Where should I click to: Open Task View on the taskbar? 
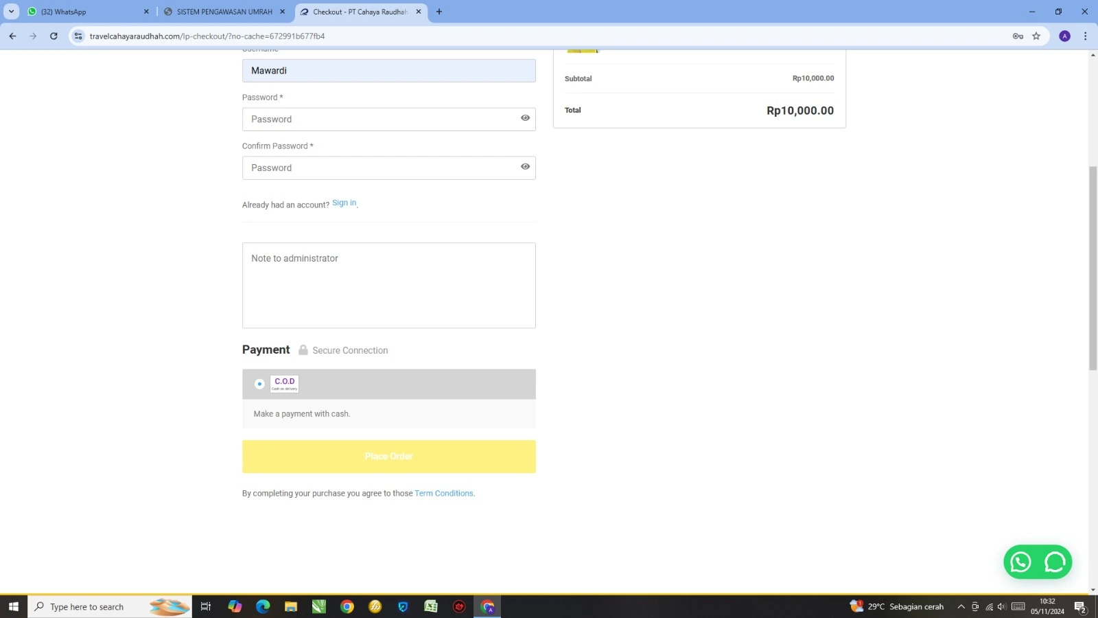coord(205,607)
